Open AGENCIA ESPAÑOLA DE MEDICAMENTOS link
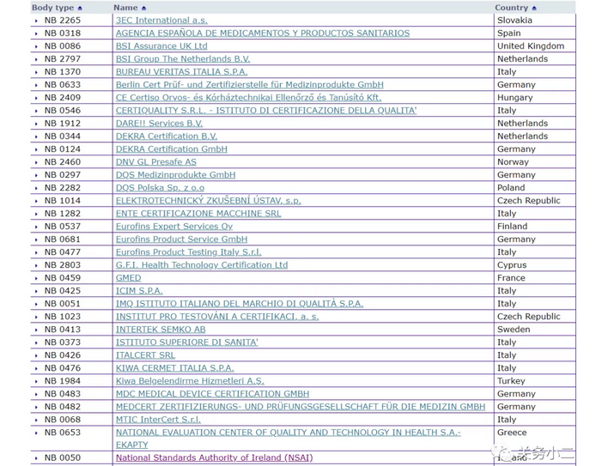The image size is (602, 466). pos(263,33)
